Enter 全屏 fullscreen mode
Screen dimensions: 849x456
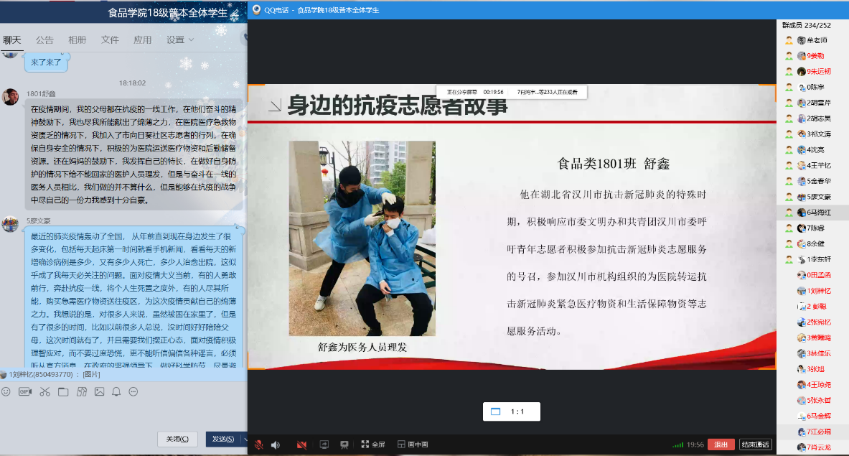[373, 445]
